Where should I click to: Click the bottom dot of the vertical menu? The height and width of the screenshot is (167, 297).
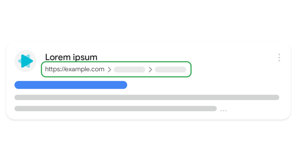(279, 61)
